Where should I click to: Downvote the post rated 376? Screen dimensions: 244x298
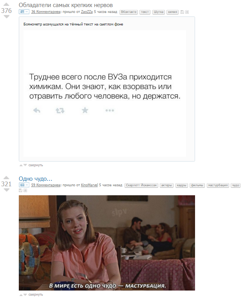(6, 17)
